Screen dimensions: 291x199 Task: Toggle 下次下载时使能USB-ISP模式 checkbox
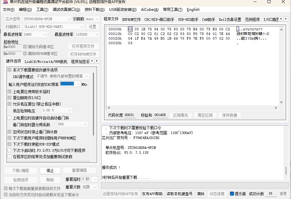(x=10, y=144)
